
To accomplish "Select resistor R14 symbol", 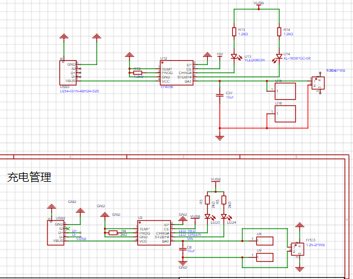I will click(x=279, y=32).
